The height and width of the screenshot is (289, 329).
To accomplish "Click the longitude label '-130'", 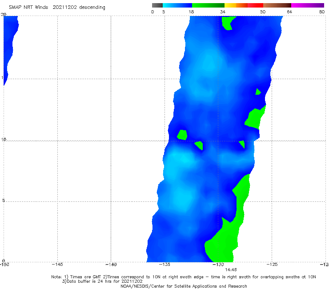I will (x=218, y=265).
